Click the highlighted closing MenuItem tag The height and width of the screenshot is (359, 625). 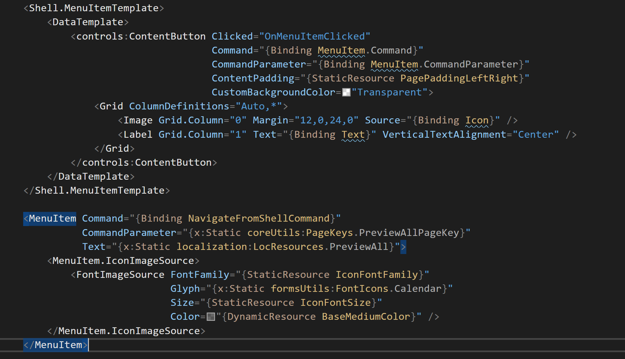(55, 345)
